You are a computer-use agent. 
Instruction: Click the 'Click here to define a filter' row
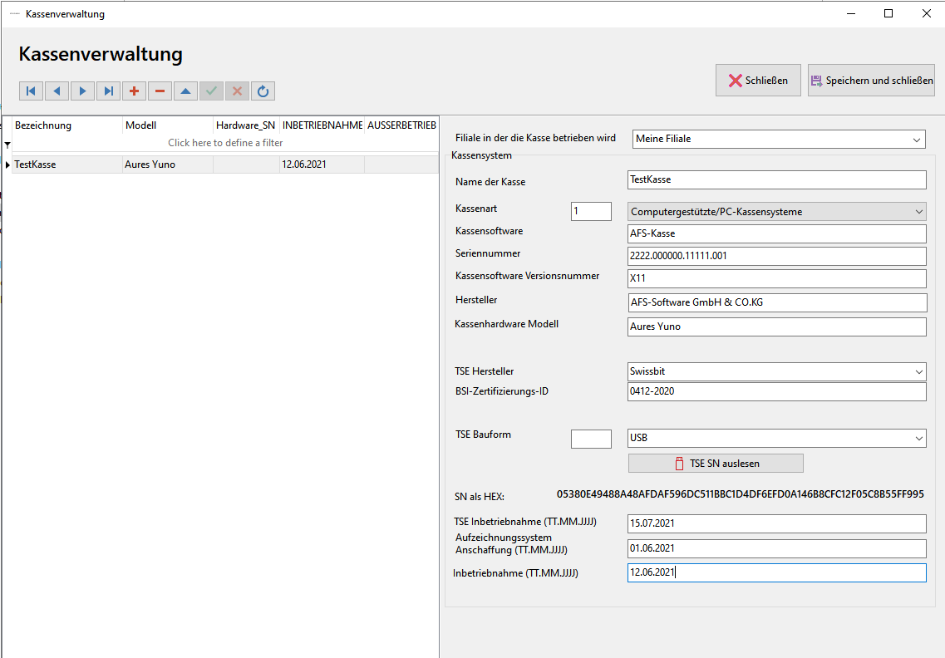tap(225, 143)
